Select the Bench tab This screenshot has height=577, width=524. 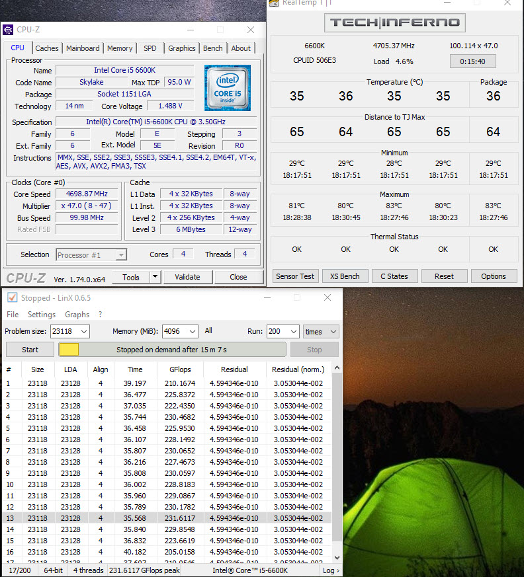coord(212,48)
